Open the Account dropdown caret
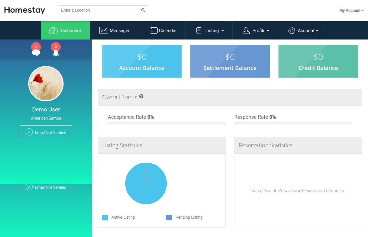The height and width of the screenshot is (237, 368). point(317,31)
